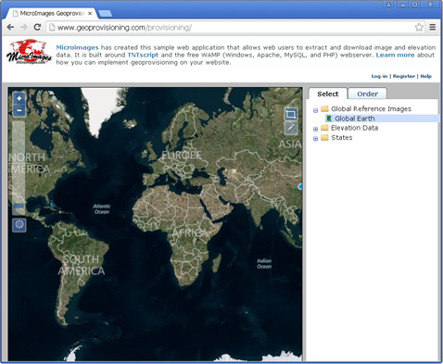443x364 pixels.
Task: Zoom in with the map plus button
Action: pos(19,98)
